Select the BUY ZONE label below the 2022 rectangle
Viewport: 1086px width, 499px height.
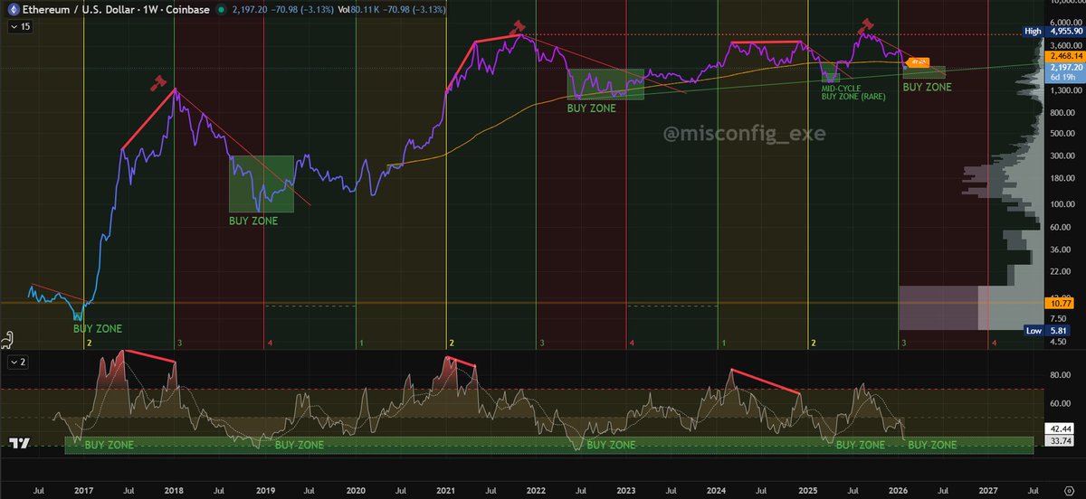[591, 108]
